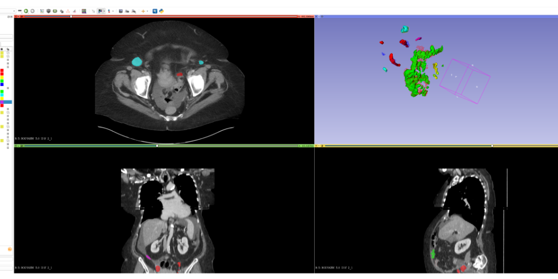Viewport: 558px width, 279px height.
Task: Click the green slice offset slider handle
Action: pyautogui.click(x=157, y=146)
